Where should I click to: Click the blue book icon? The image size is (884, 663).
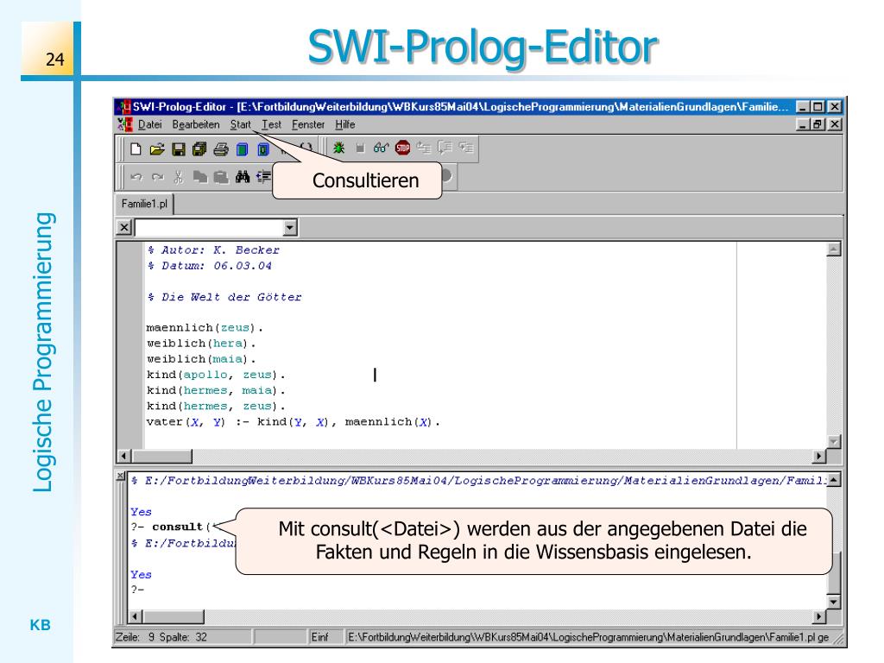243,149
